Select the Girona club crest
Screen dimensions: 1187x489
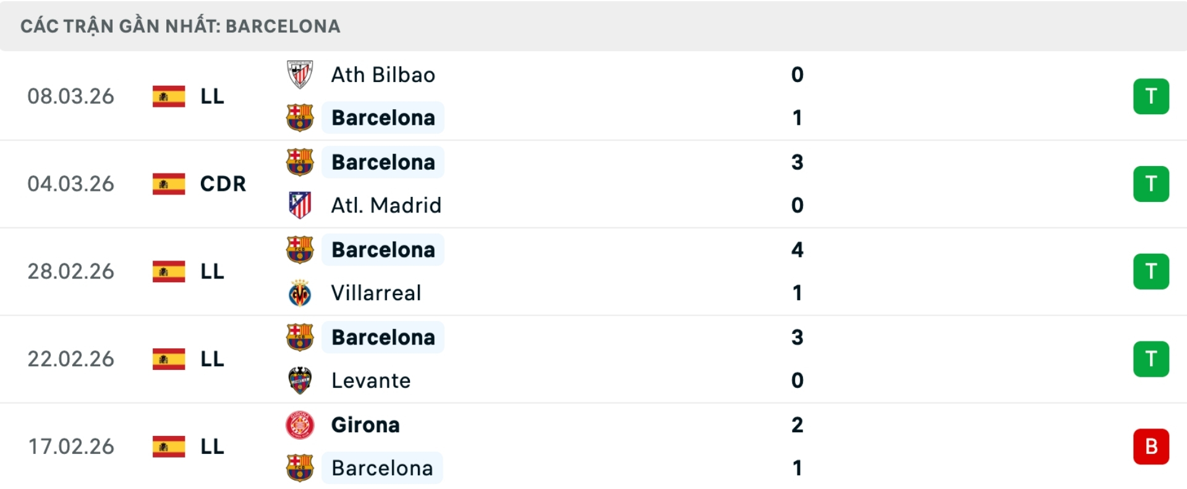300,425
